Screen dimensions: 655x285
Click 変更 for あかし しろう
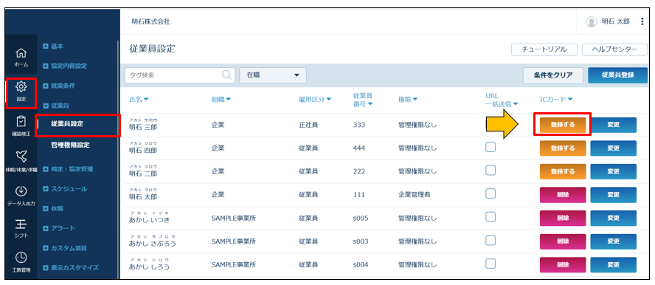(613, 265)
